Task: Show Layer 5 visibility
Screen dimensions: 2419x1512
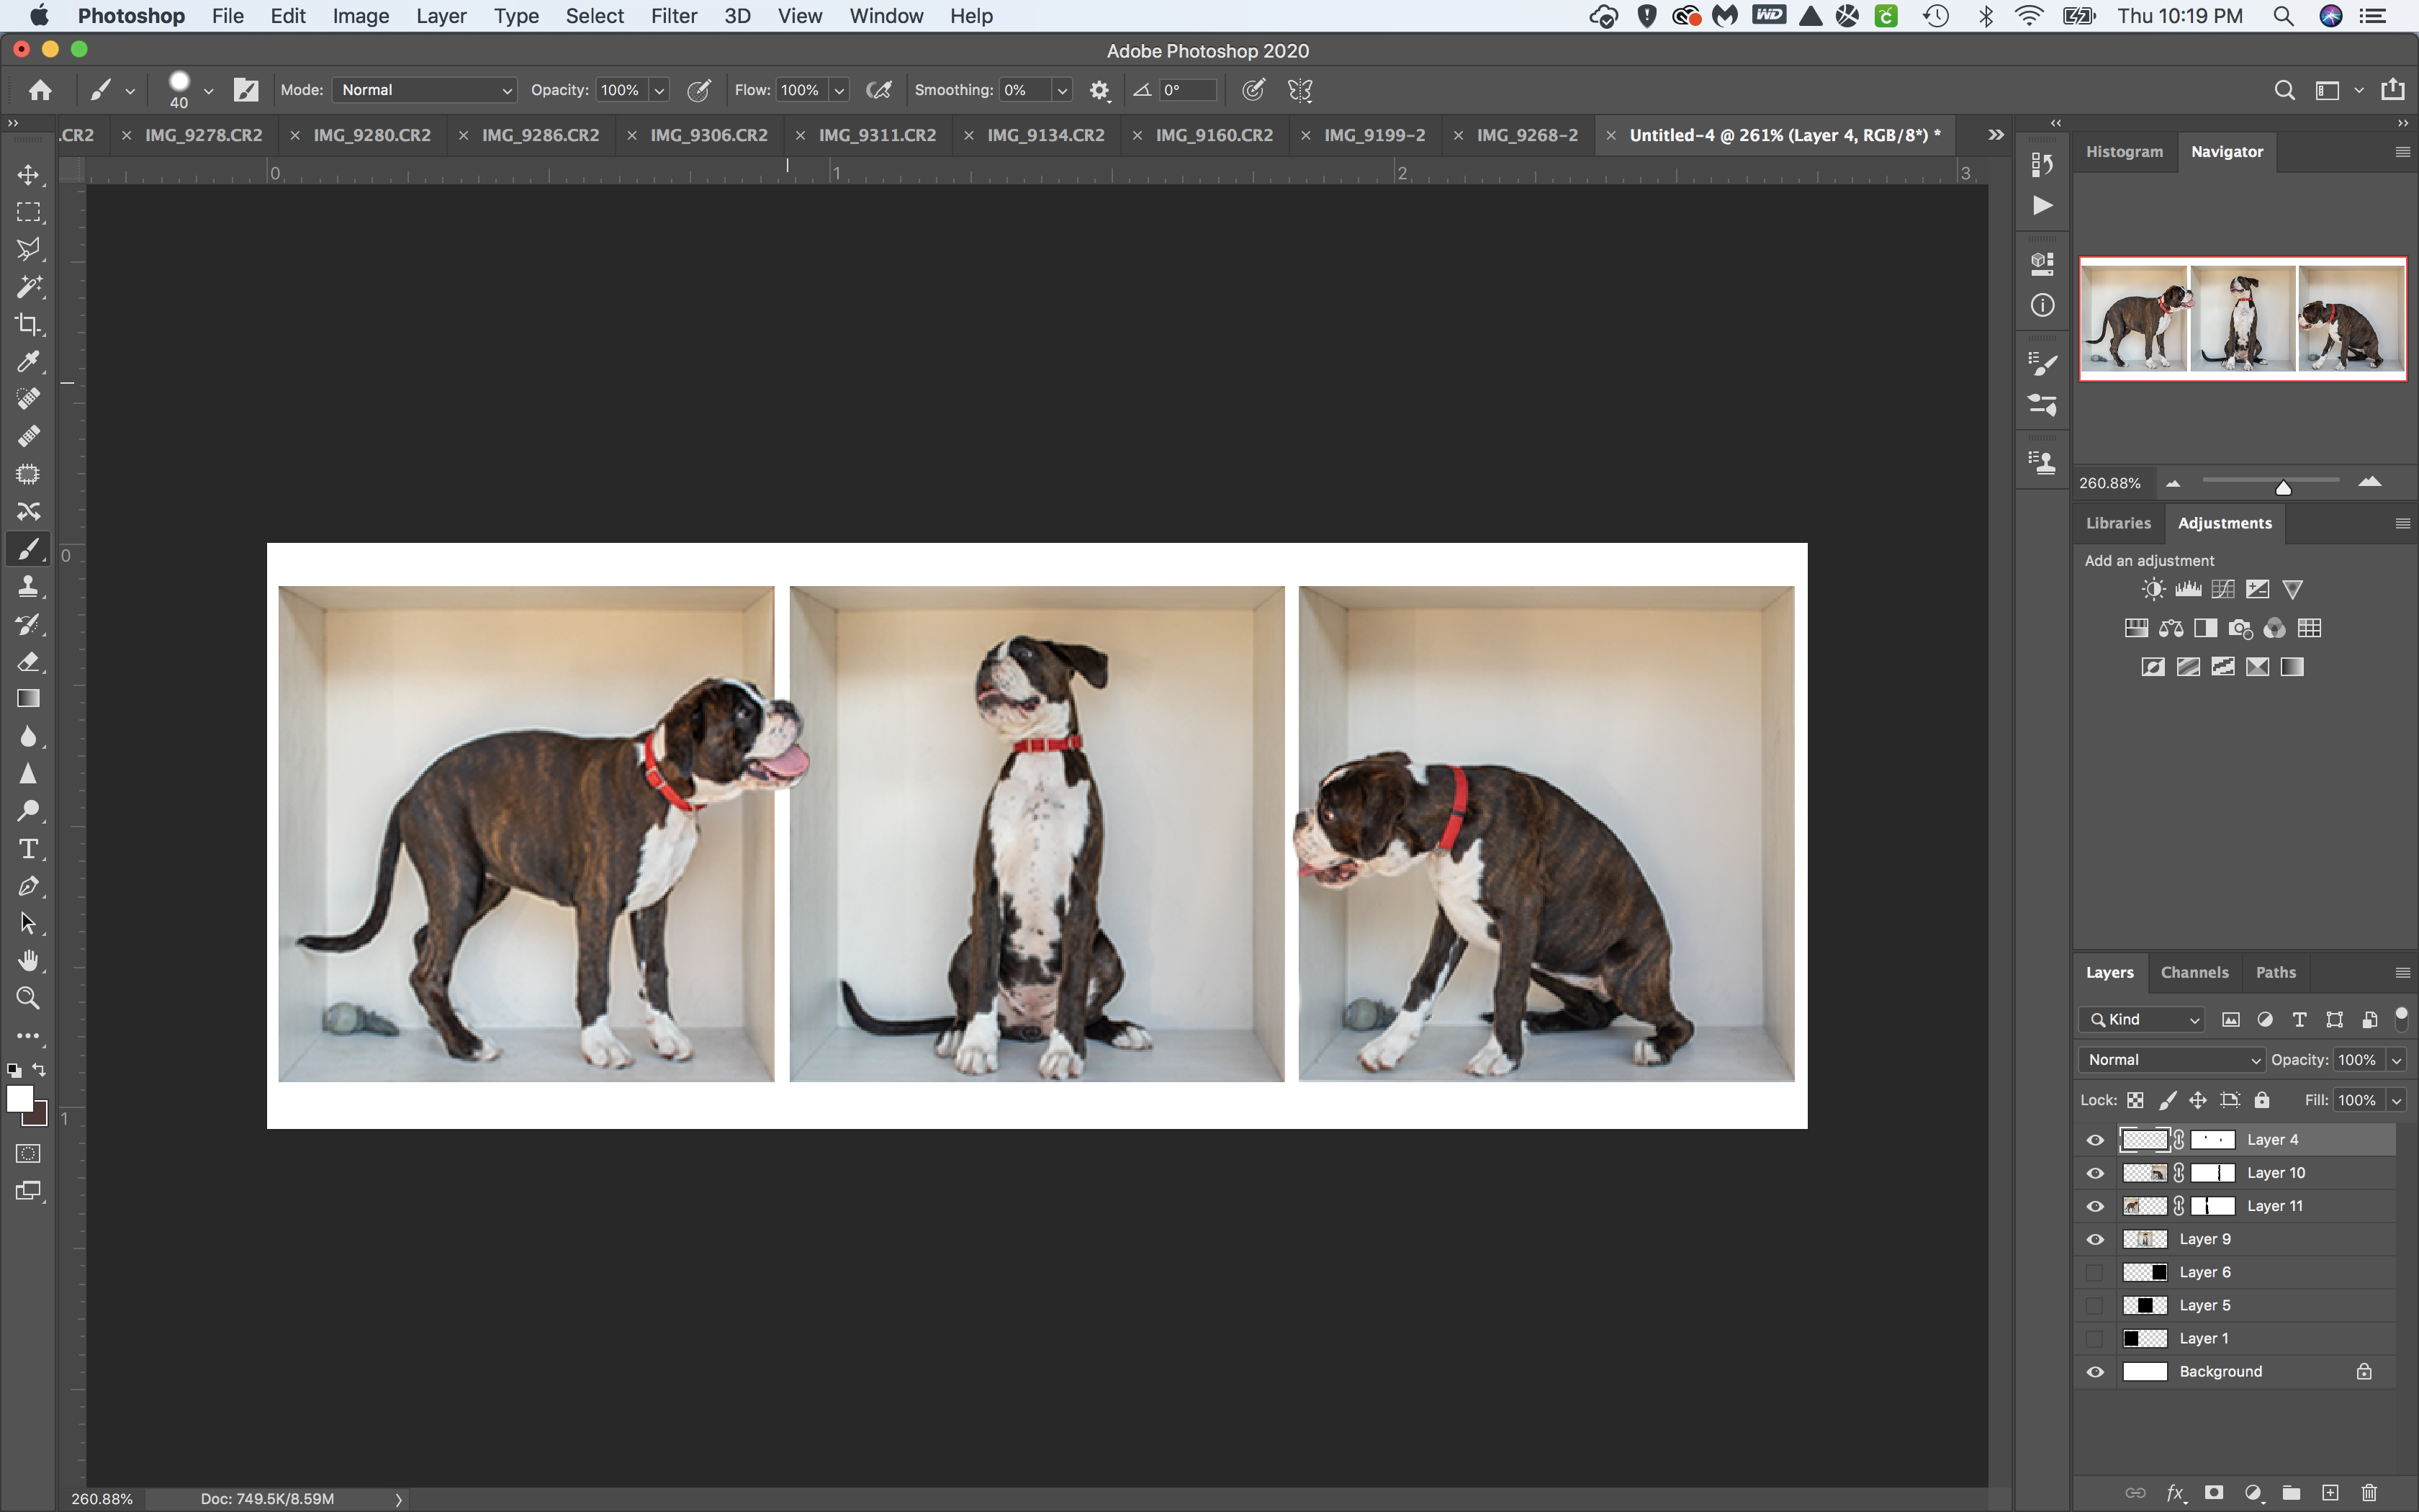Action: pos(2095,1305)
